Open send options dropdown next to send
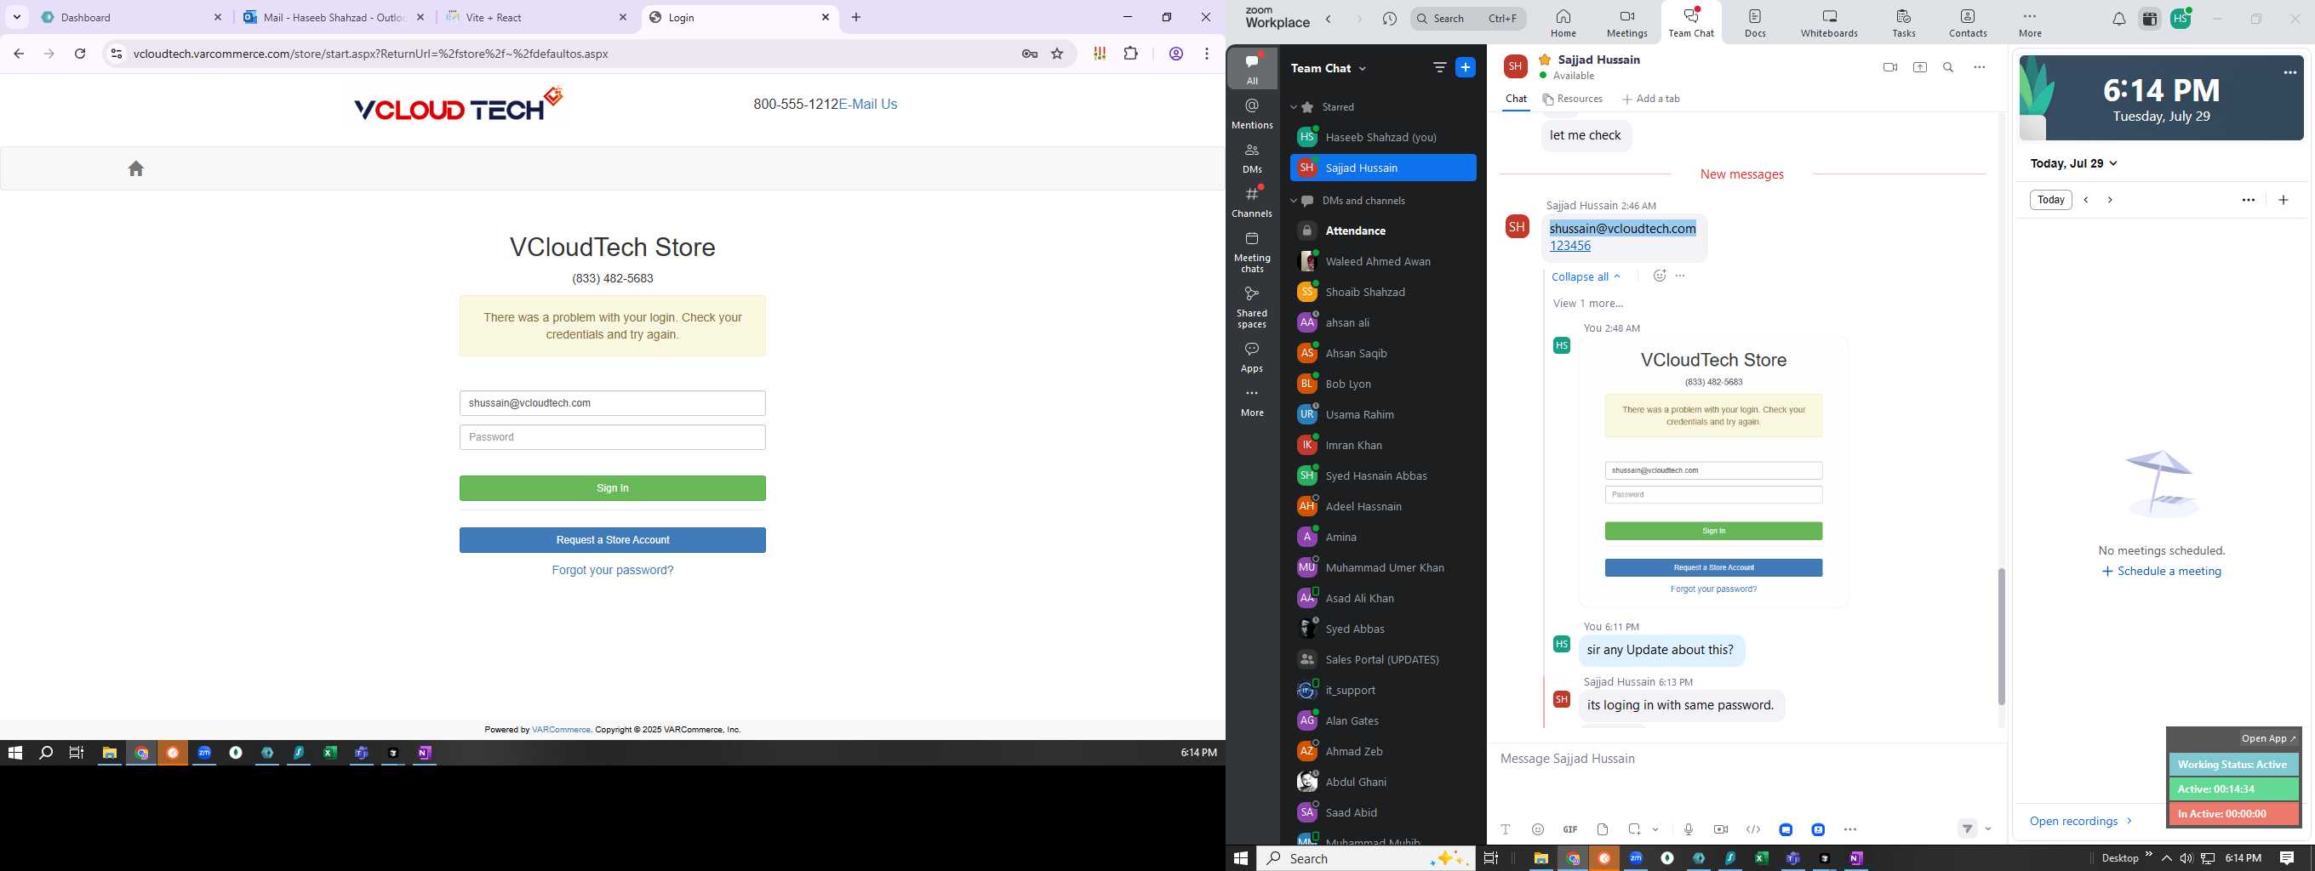 click(1988, 829)
